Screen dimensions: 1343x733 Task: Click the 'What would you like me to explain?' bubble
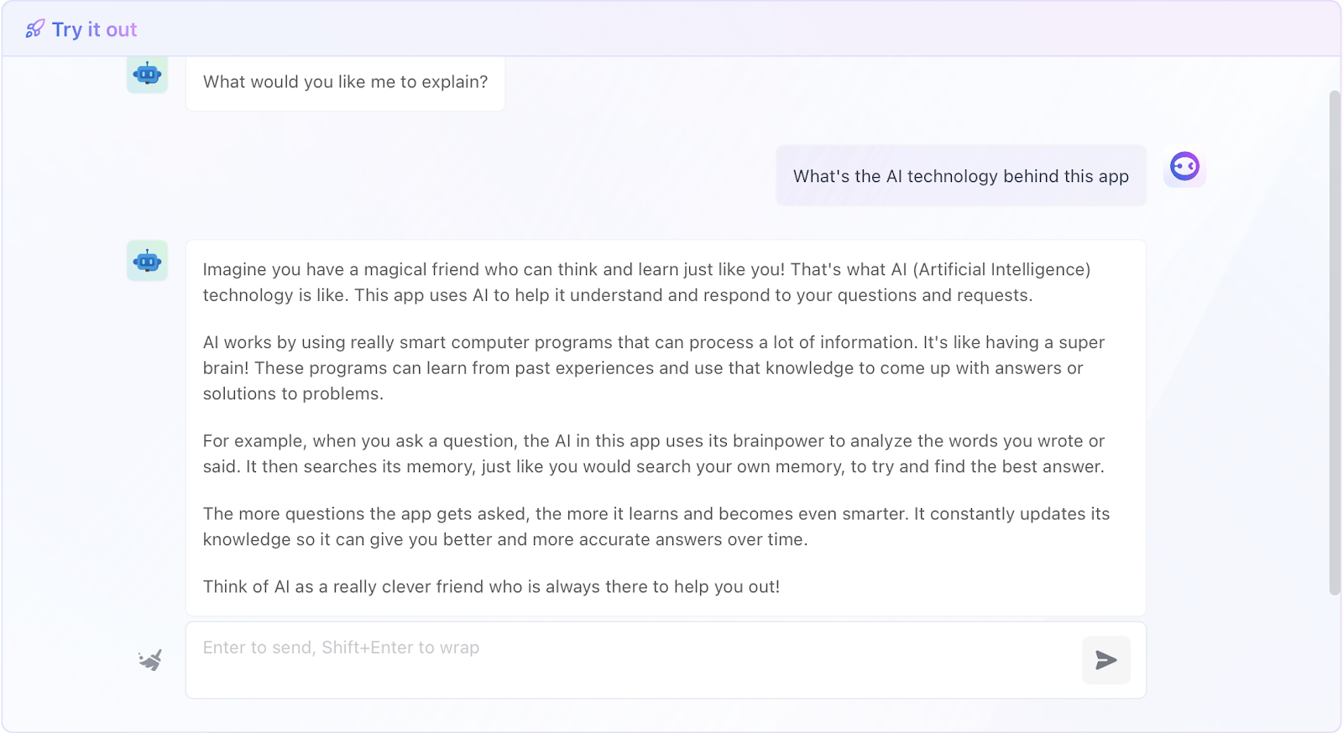[345, 82]
